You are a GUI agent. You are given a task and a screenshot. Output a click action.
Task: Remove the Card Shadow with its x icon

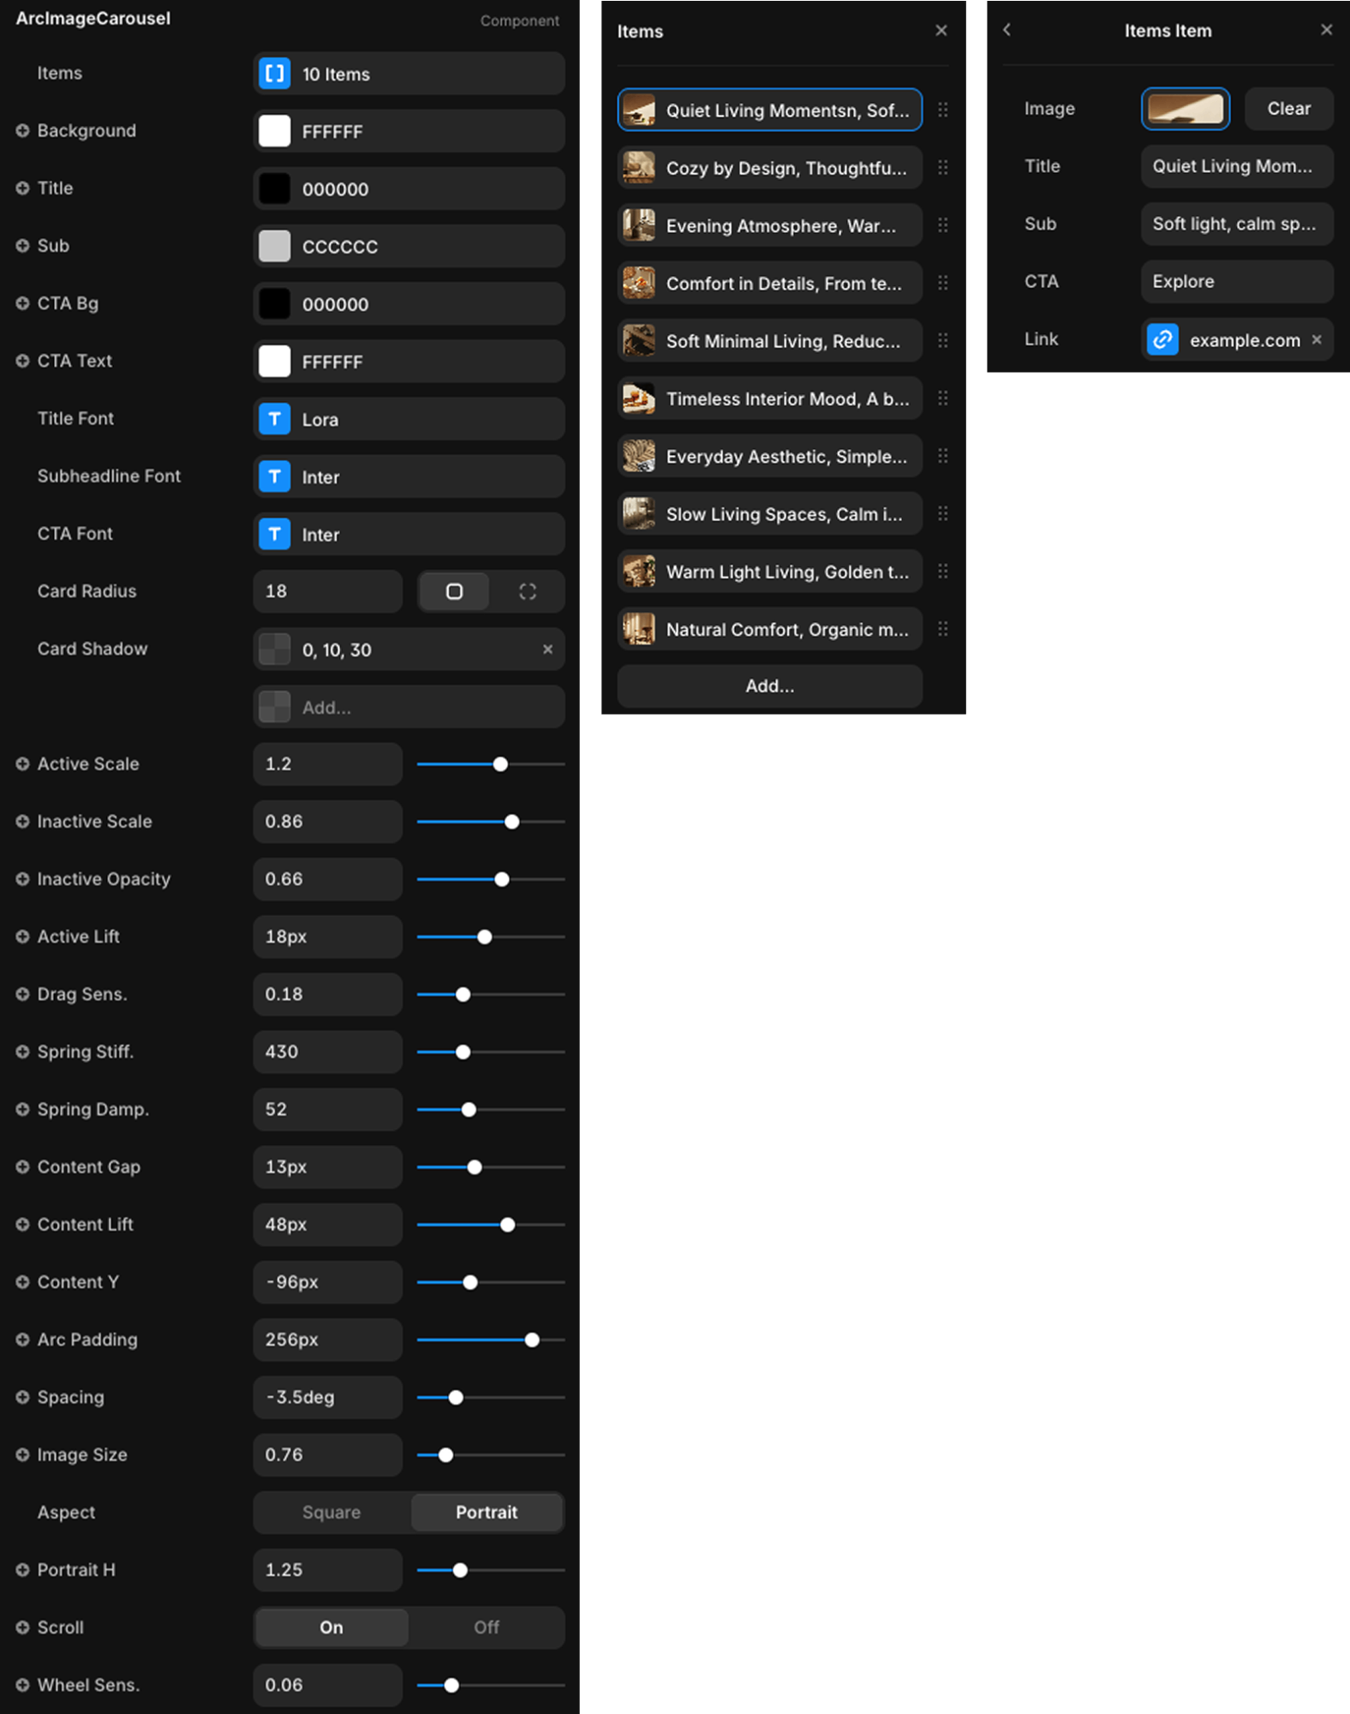tap(547, 650)
